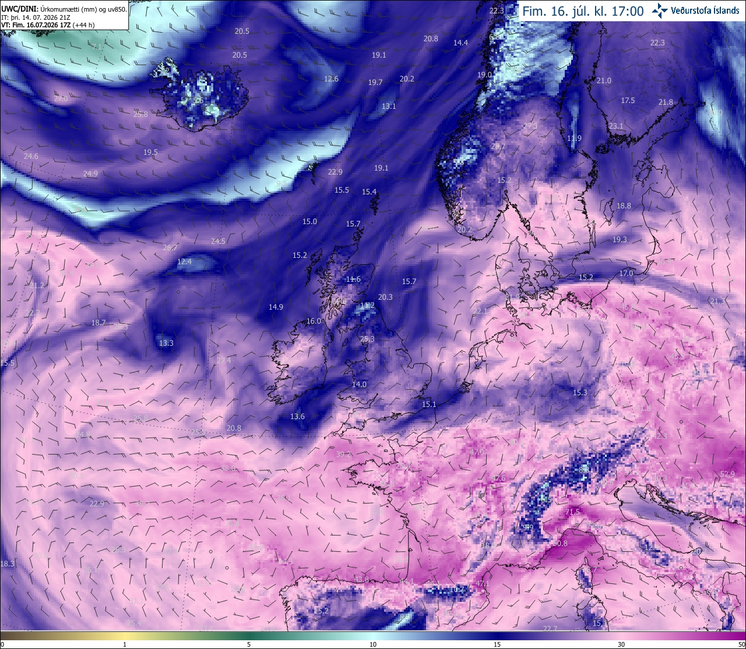Click the 39.2 value off Brittany
Screen dimensions: 746x649
tap(343, 454)
